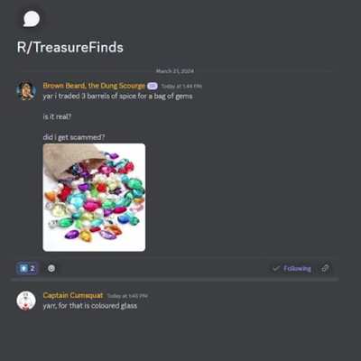Copy the post link with the chain icon
361x361 pixels.
click(x=325, y=268)
